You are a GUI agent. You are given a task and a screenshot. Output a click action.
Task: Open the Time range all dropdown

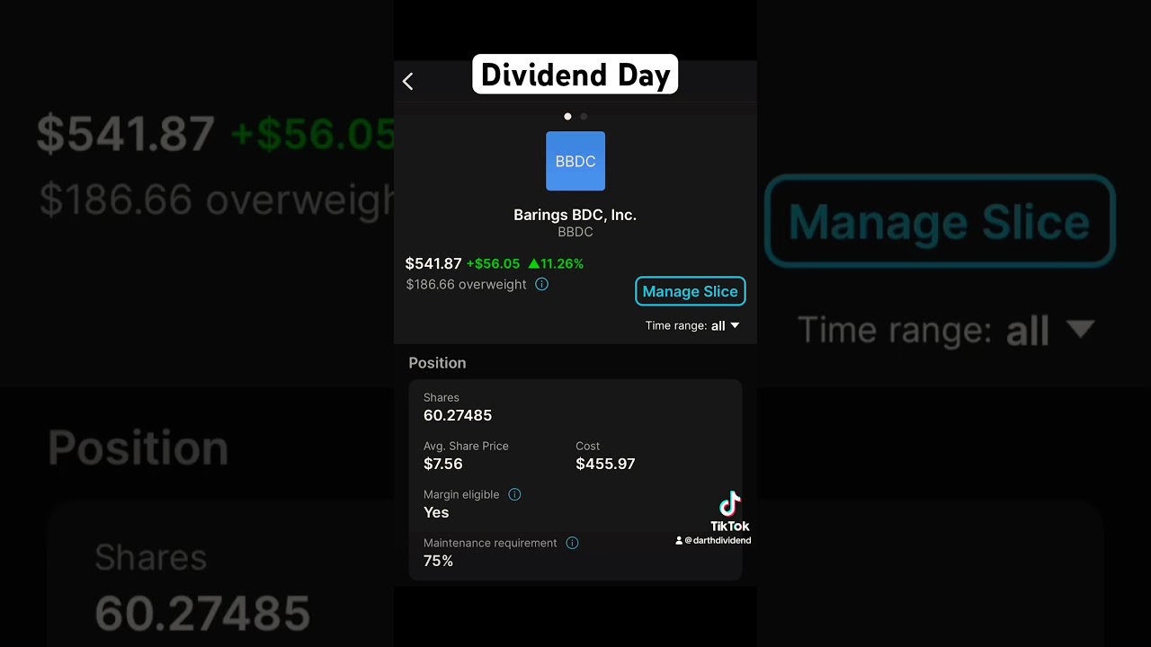pyautogui.click(x=692, y=325)
